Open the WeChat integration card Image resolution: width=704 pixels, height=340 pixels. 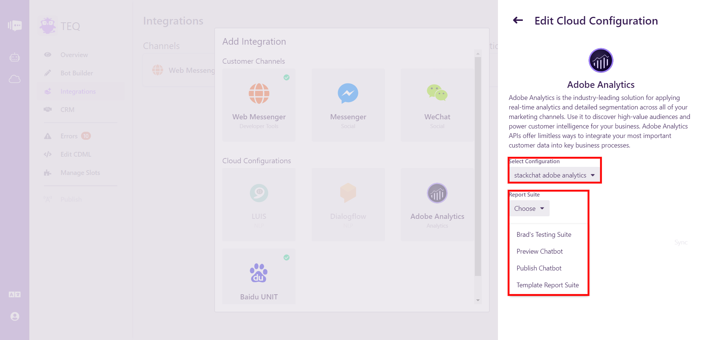[x=437, y=105]
